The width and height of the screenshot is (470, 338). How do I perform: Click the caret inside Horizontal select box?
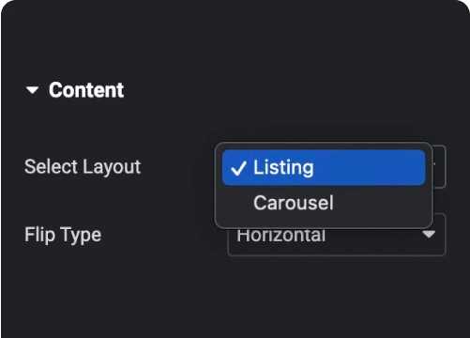(429, 234)
